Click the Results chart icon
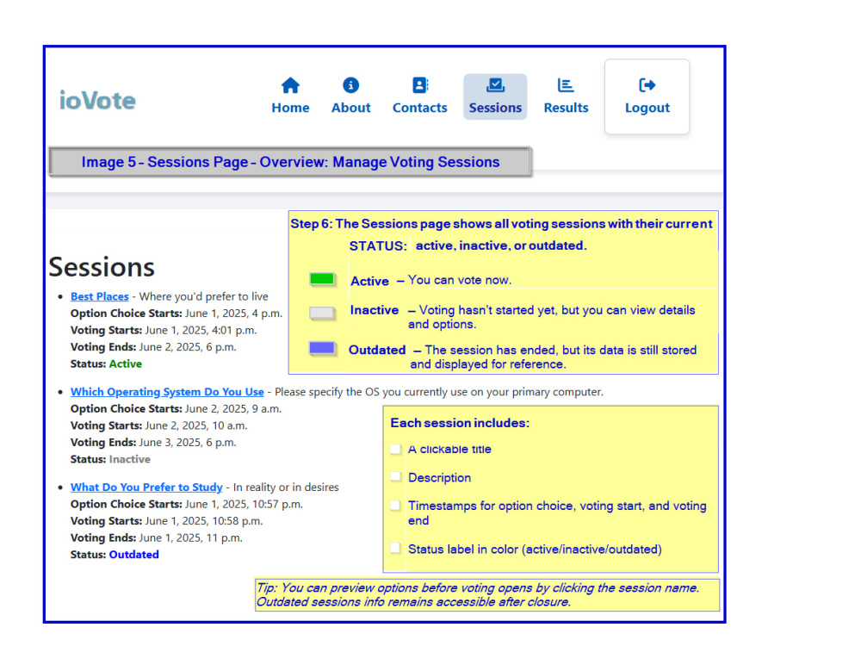 [566, 85]
